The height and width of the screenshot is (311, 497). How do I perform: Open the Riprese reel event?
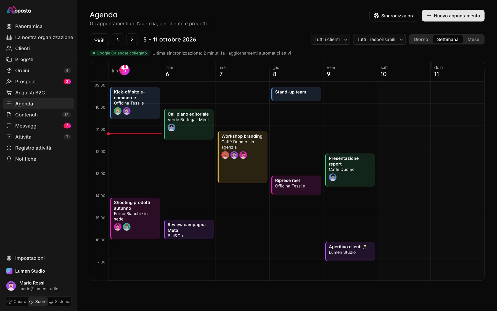click(296, 185)
